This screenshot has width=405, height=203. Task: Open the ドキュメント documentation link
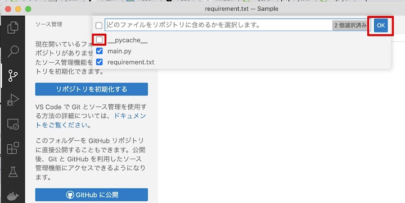[x=91, y=121]
